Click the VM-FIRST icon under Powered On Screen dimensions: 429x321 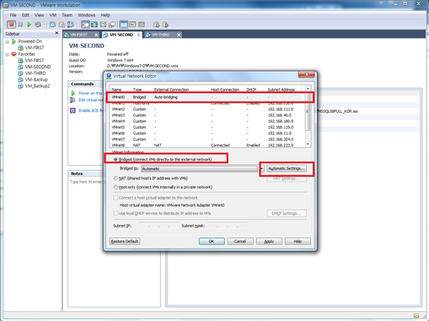(x=21, y=48)
